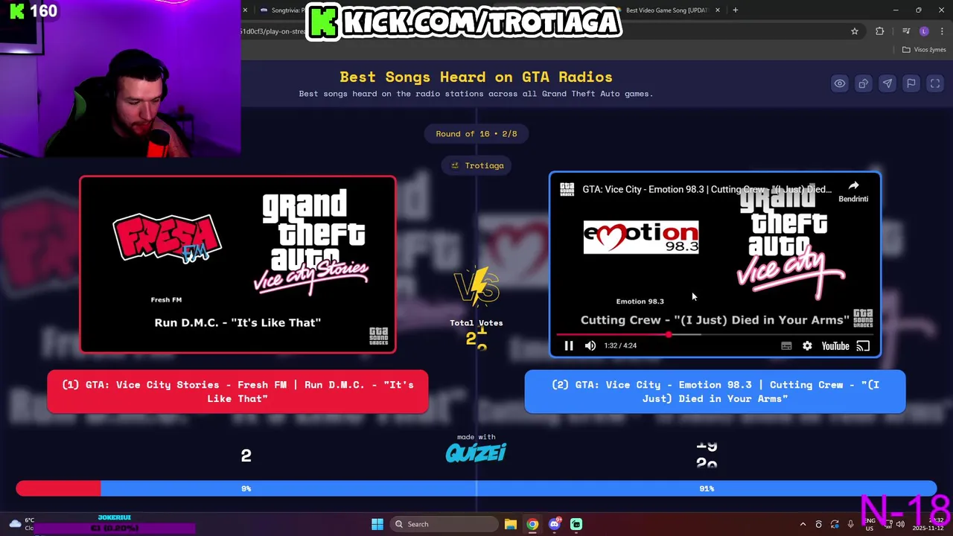Click the send/share paper plane icon
Image resolution: width=953 pixels, height=536 pixels.
[x=887, y=83]
